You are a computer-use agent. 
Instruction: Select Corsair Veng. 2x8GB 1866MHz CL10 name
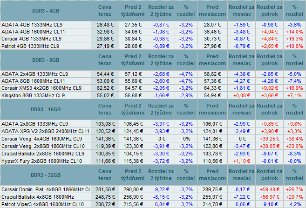pos(43,146)
